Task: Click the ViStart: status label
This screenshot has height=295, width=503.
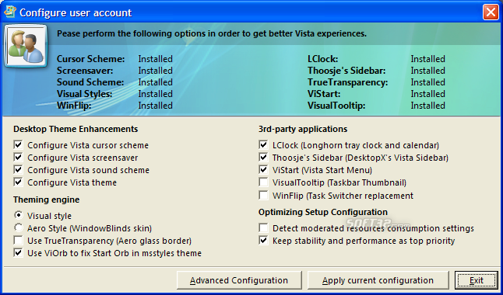Action: [324, 94]
